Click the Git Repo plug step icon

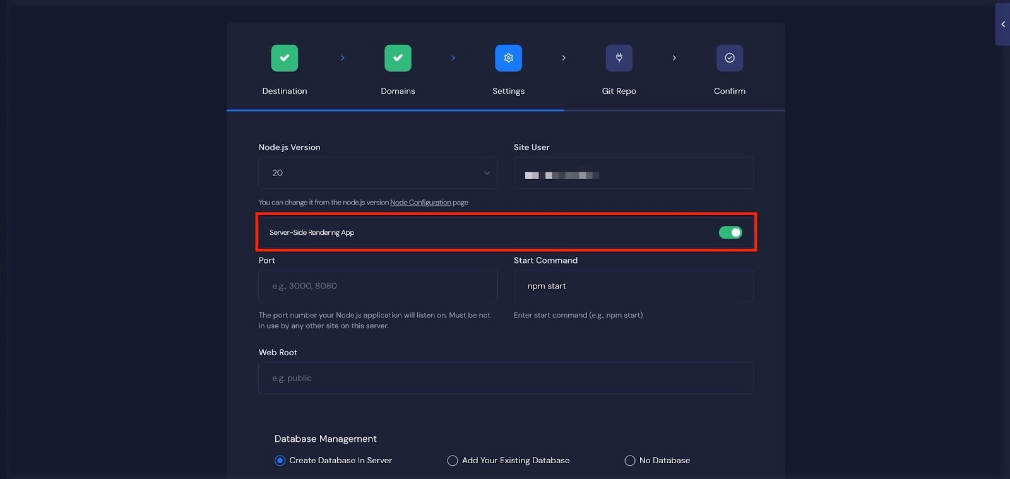click(619, 58)
